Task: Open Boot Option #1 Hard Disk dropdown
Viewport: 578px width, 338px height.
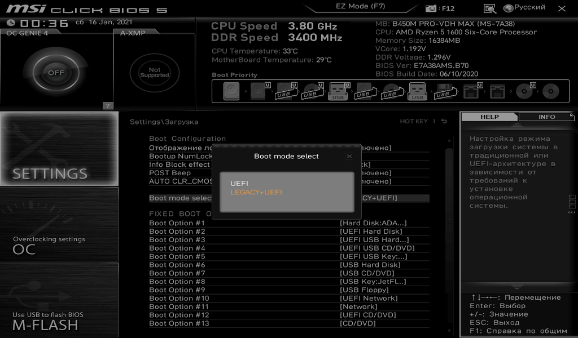Action: coord(373,223)
